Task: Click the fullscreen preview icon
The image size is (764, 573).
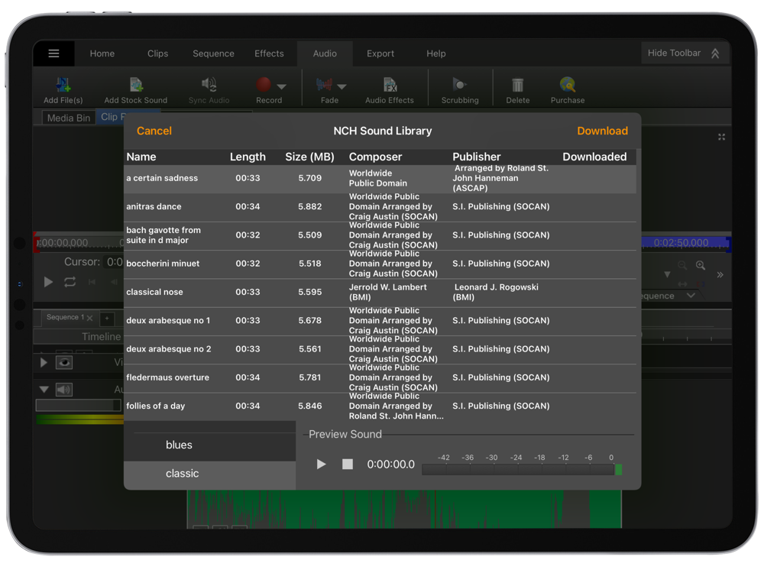Action: [x=722, y=138]
